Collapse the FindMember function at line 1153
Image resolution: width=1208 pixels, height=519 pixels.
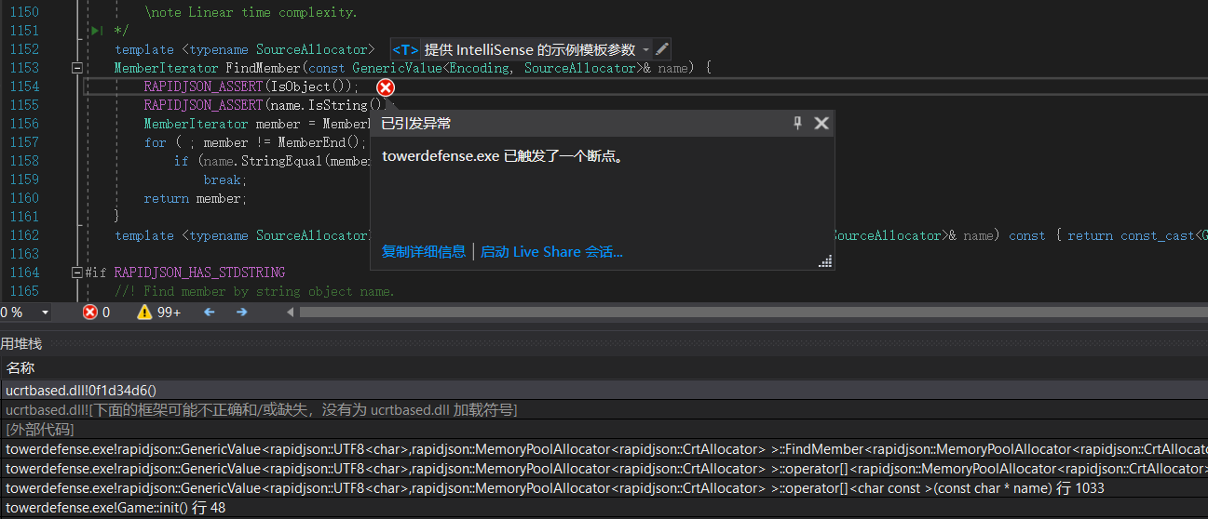pyautogui.click(x=76, y=68)
